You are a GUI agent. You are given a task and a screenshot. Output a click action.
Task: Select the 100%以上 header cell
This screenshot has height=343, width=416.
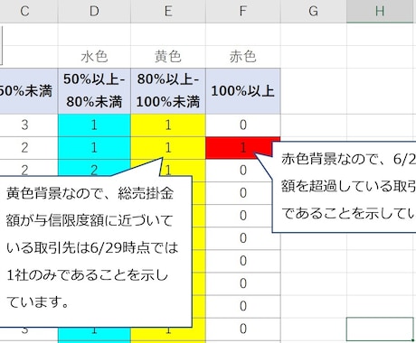pyautogui.click(x=243, y=91)
